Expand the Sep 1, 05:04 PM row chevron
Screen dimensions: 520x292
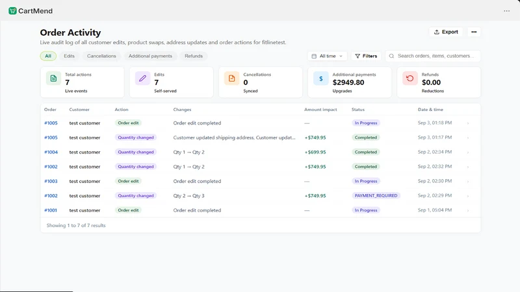coord(468,210)
